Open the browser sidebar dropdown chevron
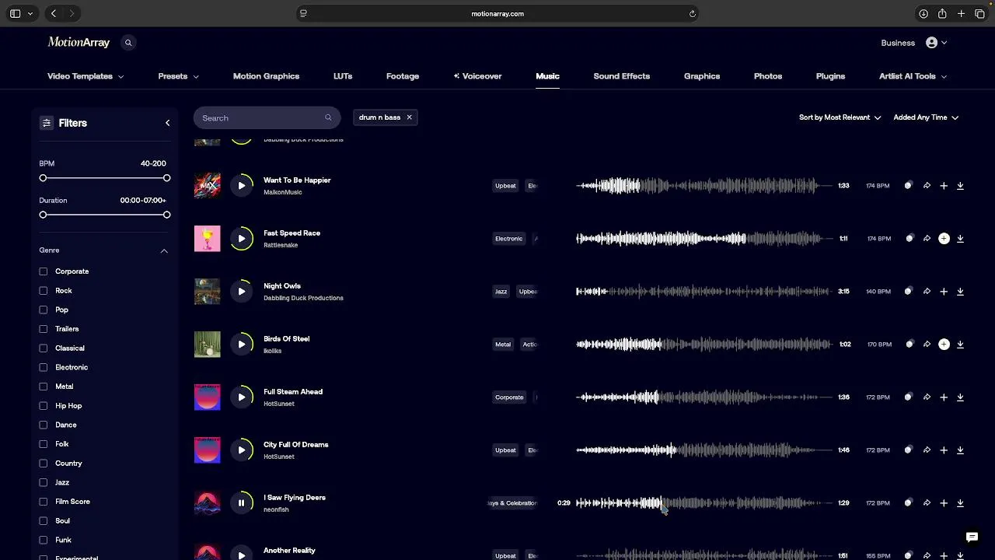This screenshot has height=560, width=995. pos(30,13)
